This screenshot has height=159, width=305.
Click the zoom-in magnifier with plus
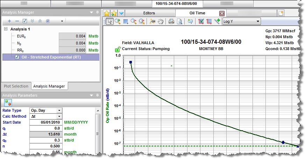(117, 21)
